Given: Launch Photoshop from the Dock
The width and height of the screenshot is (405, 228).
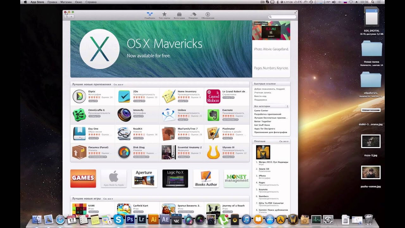Looking at the screenshot, I should coord(130,219).
